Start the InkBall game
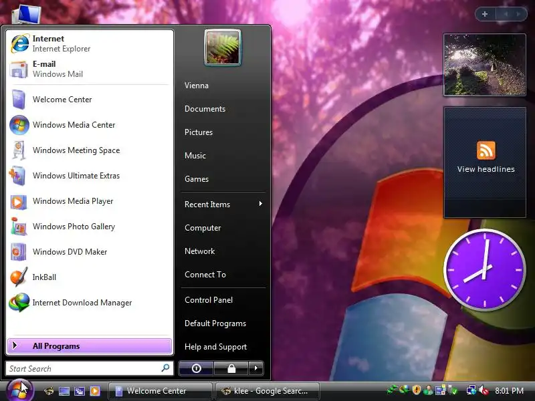Screen dimensions: 535x401 pyautogui.click(x=90, y=277)
